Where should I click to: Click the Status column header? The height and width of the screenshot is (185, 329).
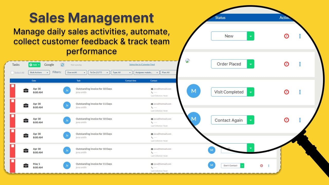(220, 18)
